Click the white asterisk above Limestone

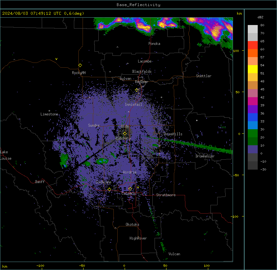[49, 111]
